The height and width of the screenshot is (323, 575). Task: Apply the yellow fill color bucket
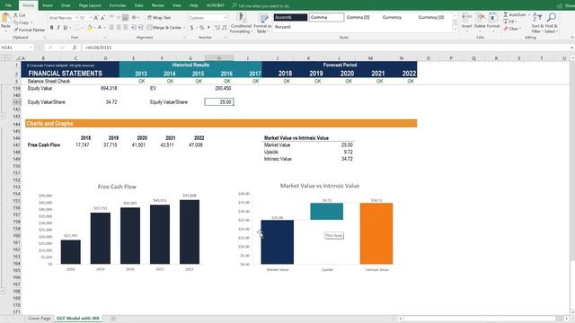click(90, 28)
